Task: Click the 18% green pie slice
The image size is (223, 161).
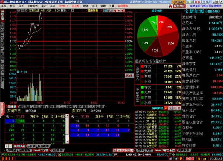Action: [145, 30]
